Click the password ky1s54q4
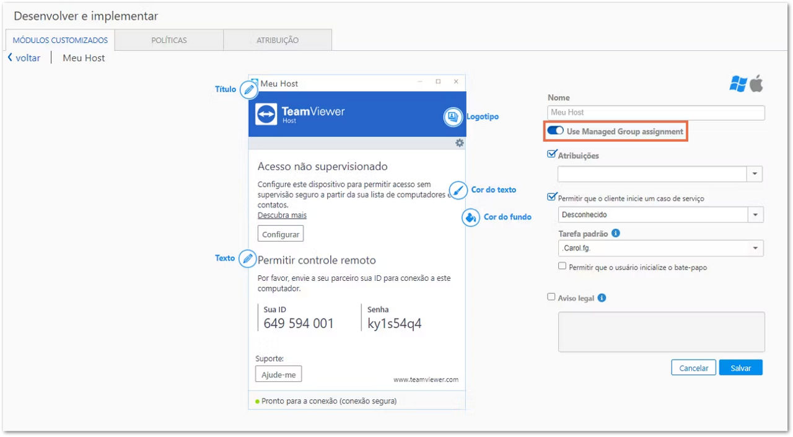This screenshot has width=793, height=437. pyautogui.click(x=395, y=324)
